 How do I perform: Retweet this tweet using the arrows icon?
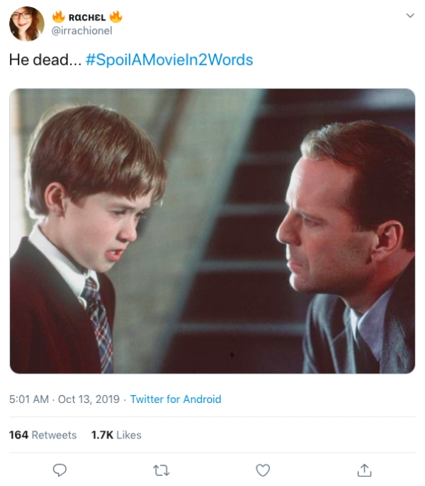point(161,470)
